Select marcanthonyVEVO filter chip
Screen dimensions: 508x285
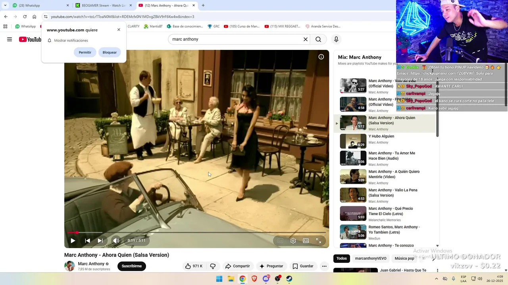tap(371, 258)
